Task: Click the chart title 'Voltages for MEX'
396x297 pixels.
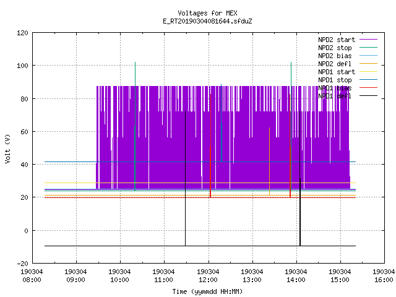Action: tap(207, 13)
